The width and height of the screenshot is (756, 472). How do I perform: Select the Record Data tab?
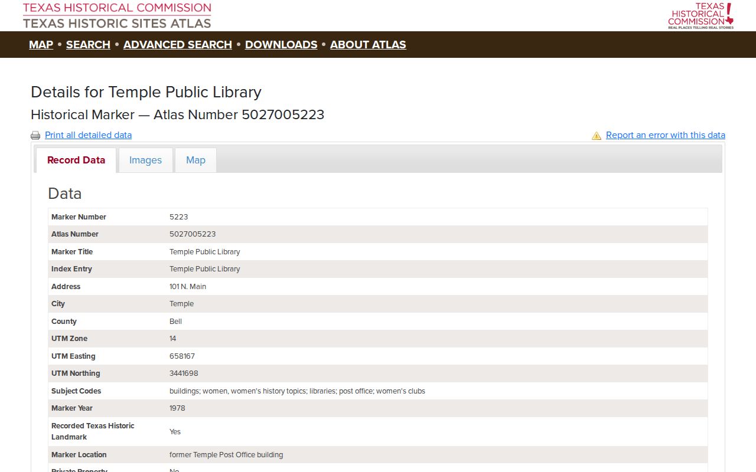click(76, 160)
